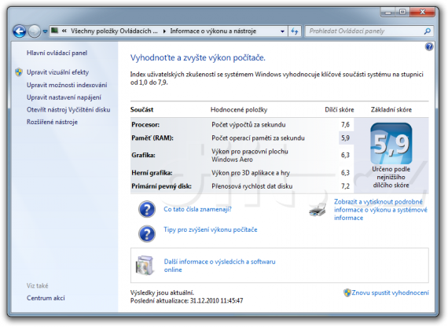The height and width of the screenshot is (327, 448).
Task: Click the 'Dílčí skóre' column header
Action: coord(339,110)
